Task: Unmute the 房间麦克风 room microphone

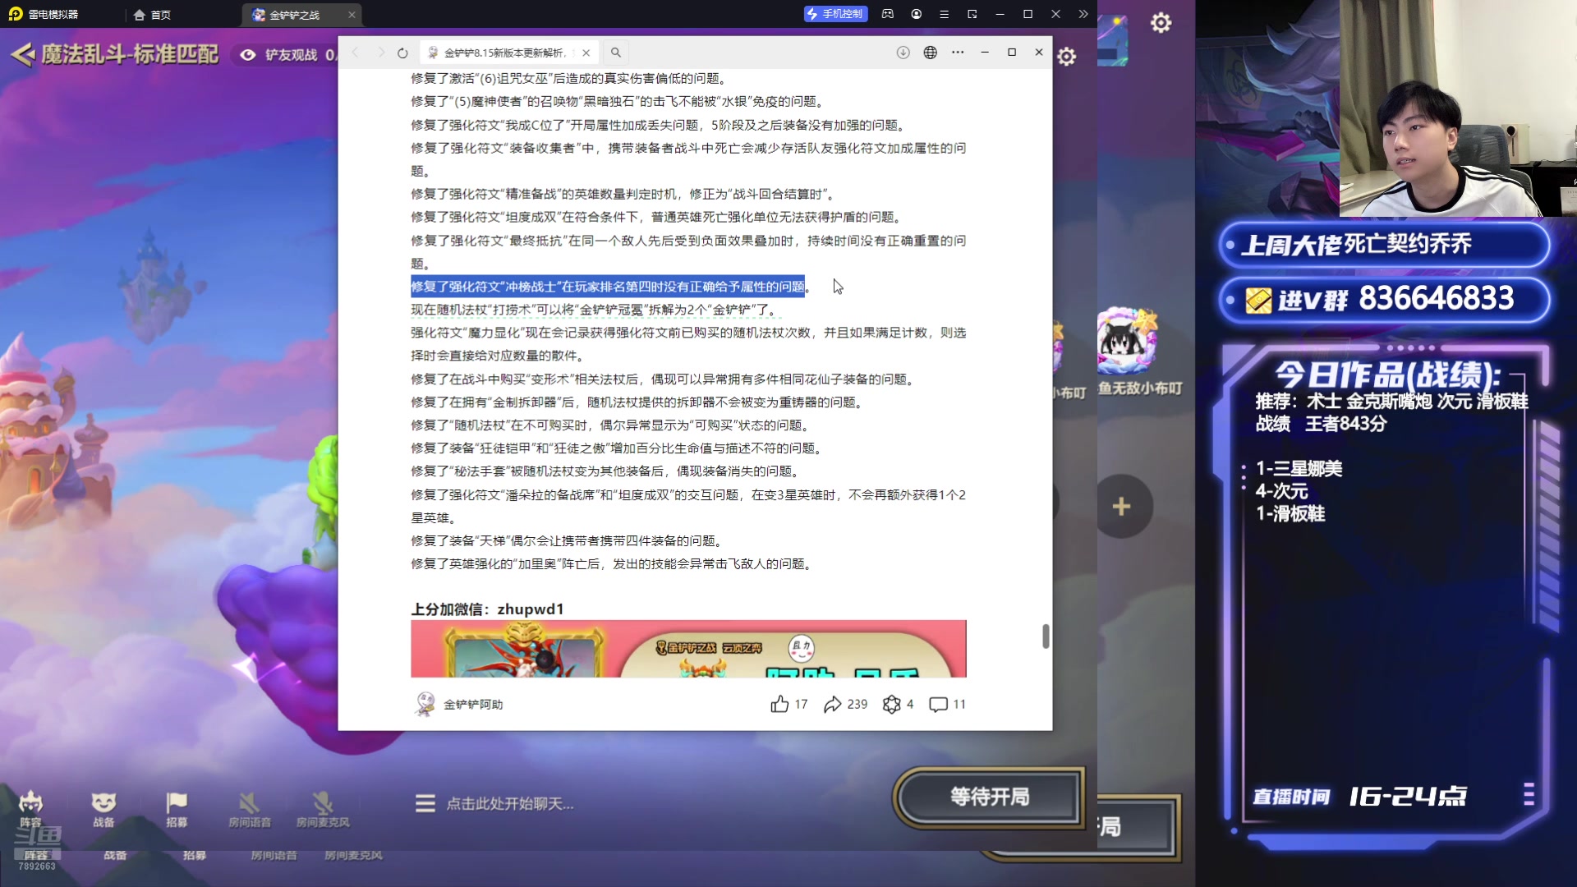Action: coord(322,805)
